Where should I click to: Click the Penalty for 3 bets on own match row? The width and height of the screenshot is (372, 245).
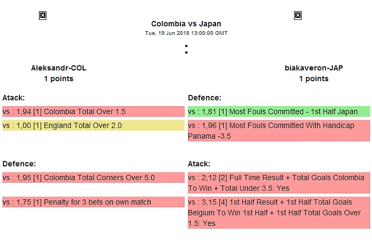[93, 202]
